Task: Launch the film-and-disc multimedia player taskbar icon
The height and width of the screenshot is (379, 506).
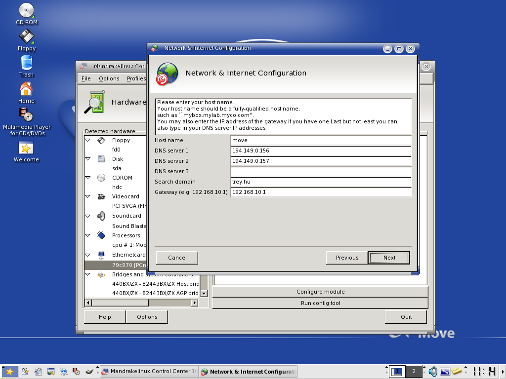Action: [x=77, y=372]
